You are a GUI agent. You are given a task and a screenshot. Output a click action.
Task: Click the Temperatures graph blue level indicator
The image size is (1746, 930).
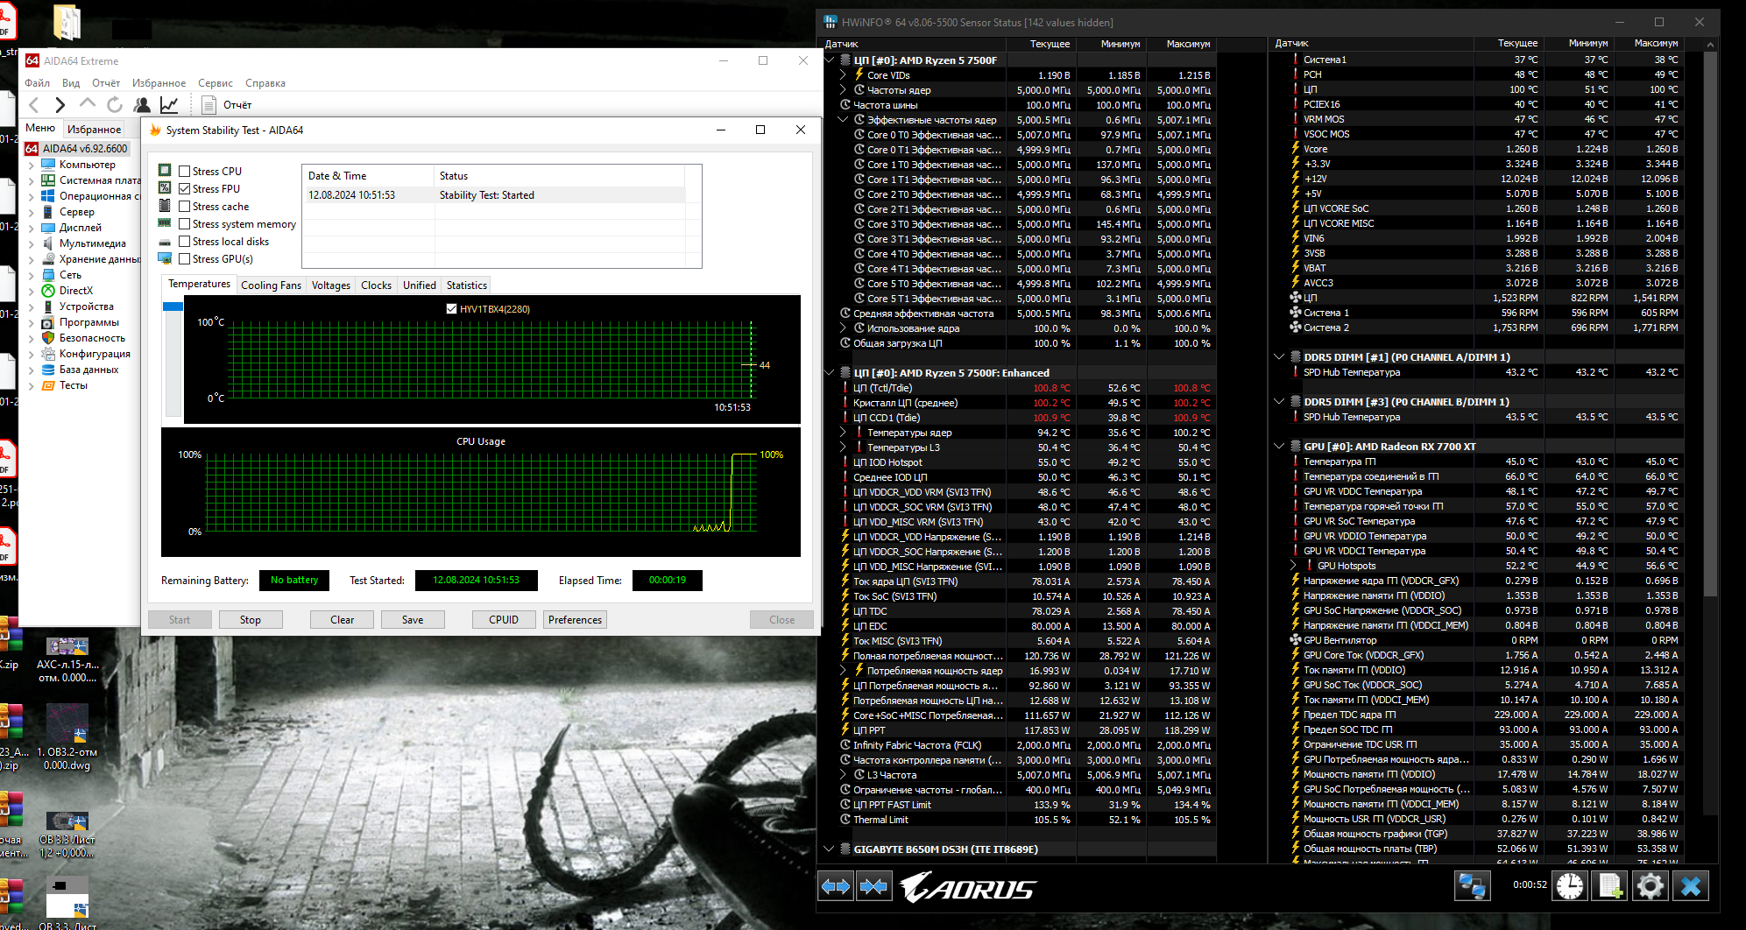click(173, 307)
